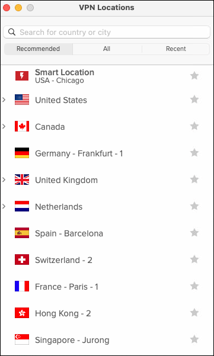The image size is (214, 356).
Task: Expand the United States locations list
Action: (x=4, y=100)
